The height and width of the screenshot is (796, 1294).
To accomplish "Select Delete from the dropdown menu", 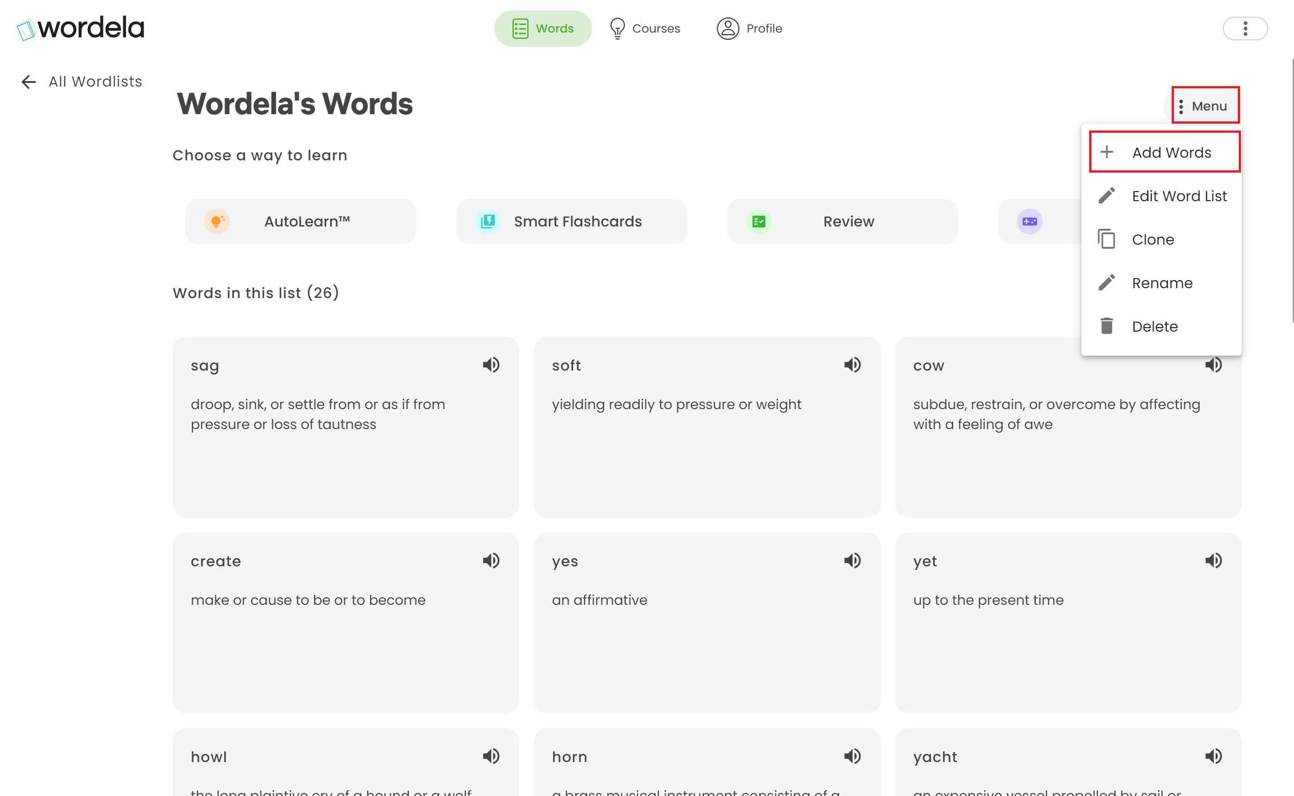I will (1155, 326).
